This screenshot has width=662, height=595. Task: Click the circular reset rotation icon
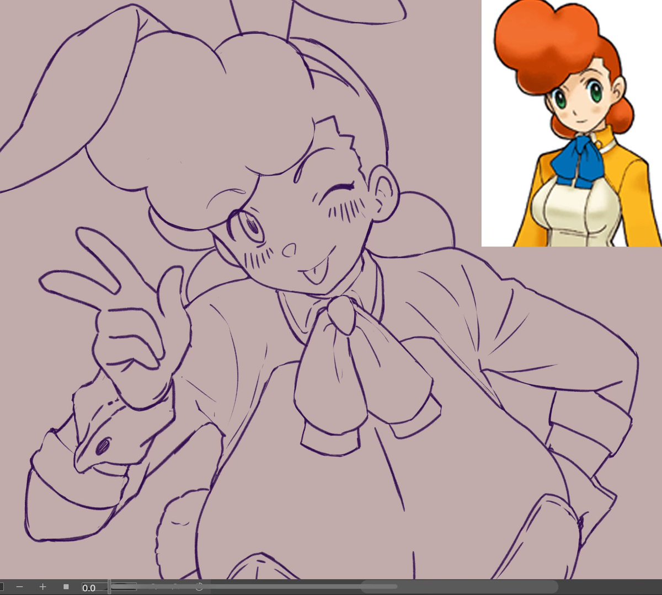coord(199,587)
